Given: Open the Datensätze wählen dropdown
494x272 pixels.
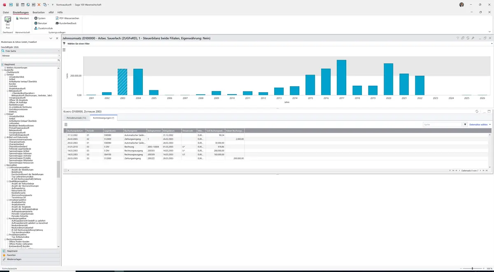Looking at the screenshot, I should [x=480, y=124].
